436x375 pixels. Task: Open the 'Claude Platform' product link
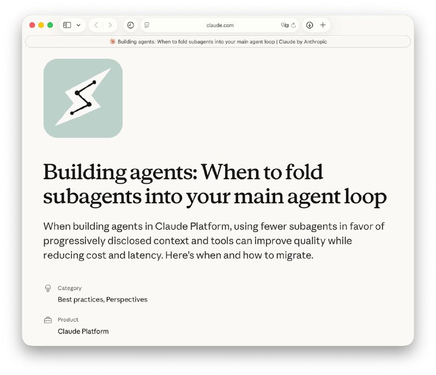tap(83, 331)
